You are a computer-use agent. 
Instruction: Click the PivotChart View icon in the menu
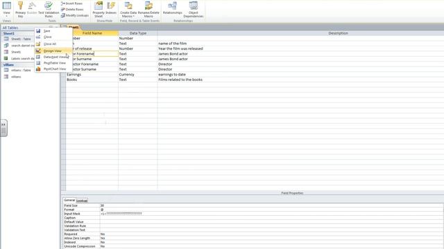point(38,69)
